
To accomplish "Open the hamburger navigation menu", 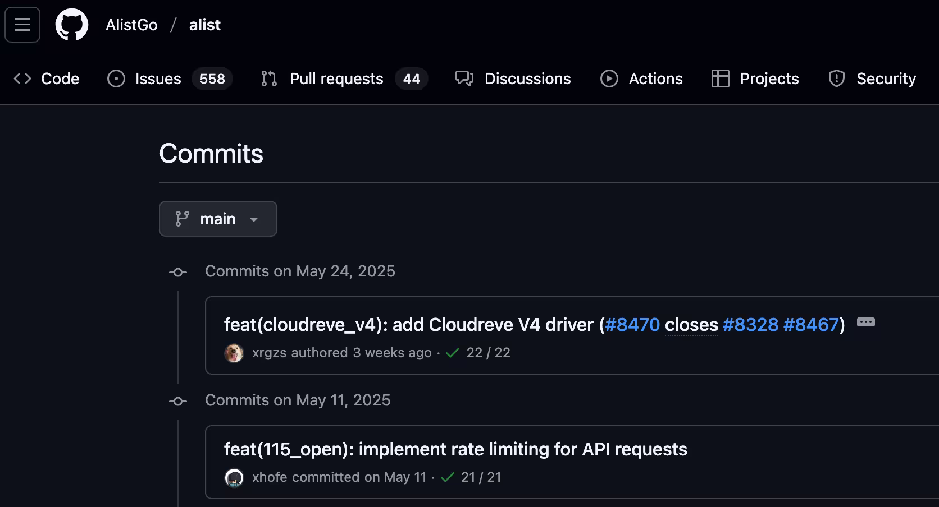I will (x=22, y=25).
